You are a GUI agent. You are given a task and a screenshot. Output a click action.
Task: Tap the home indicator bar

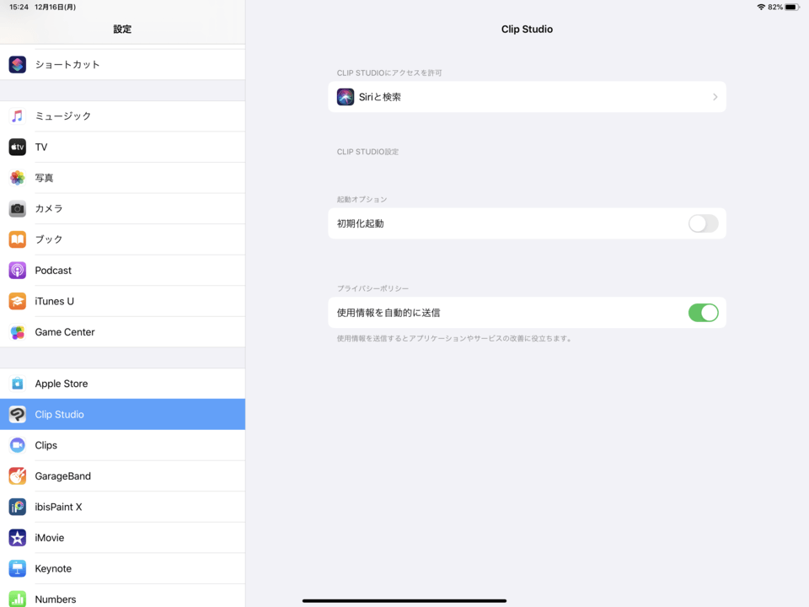point(404,601)
